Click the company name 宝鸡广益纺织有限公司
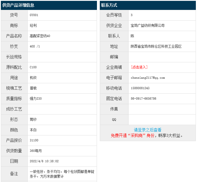The width and height of the screenshot is (197, 182). [x=148, y=25]
